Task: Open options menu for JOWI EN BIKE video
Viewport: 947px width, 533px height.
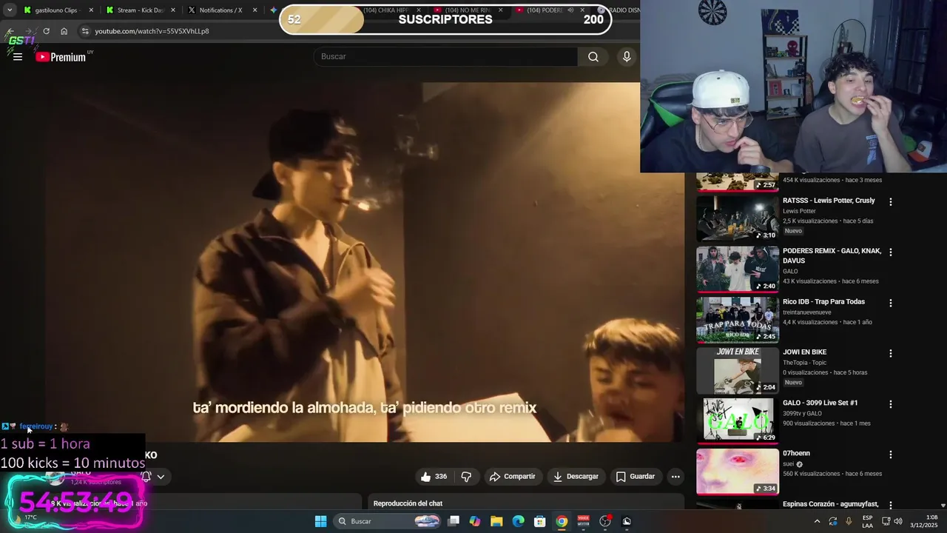Action: (x=890, y=353)
